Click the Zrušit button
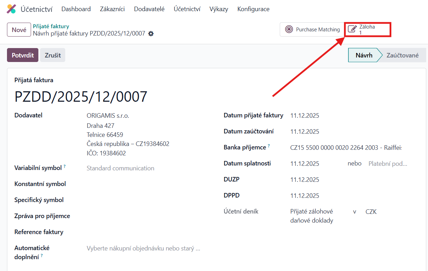The height and width of the screenshot is (271, 428). (x=53, y=55)
